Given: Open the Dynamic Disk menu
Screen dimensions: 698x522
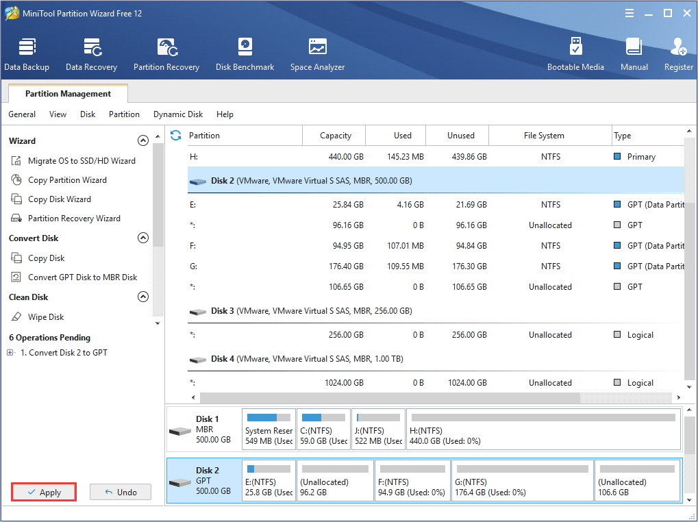Looking at the screenshot, I should [x=177, y=114].
